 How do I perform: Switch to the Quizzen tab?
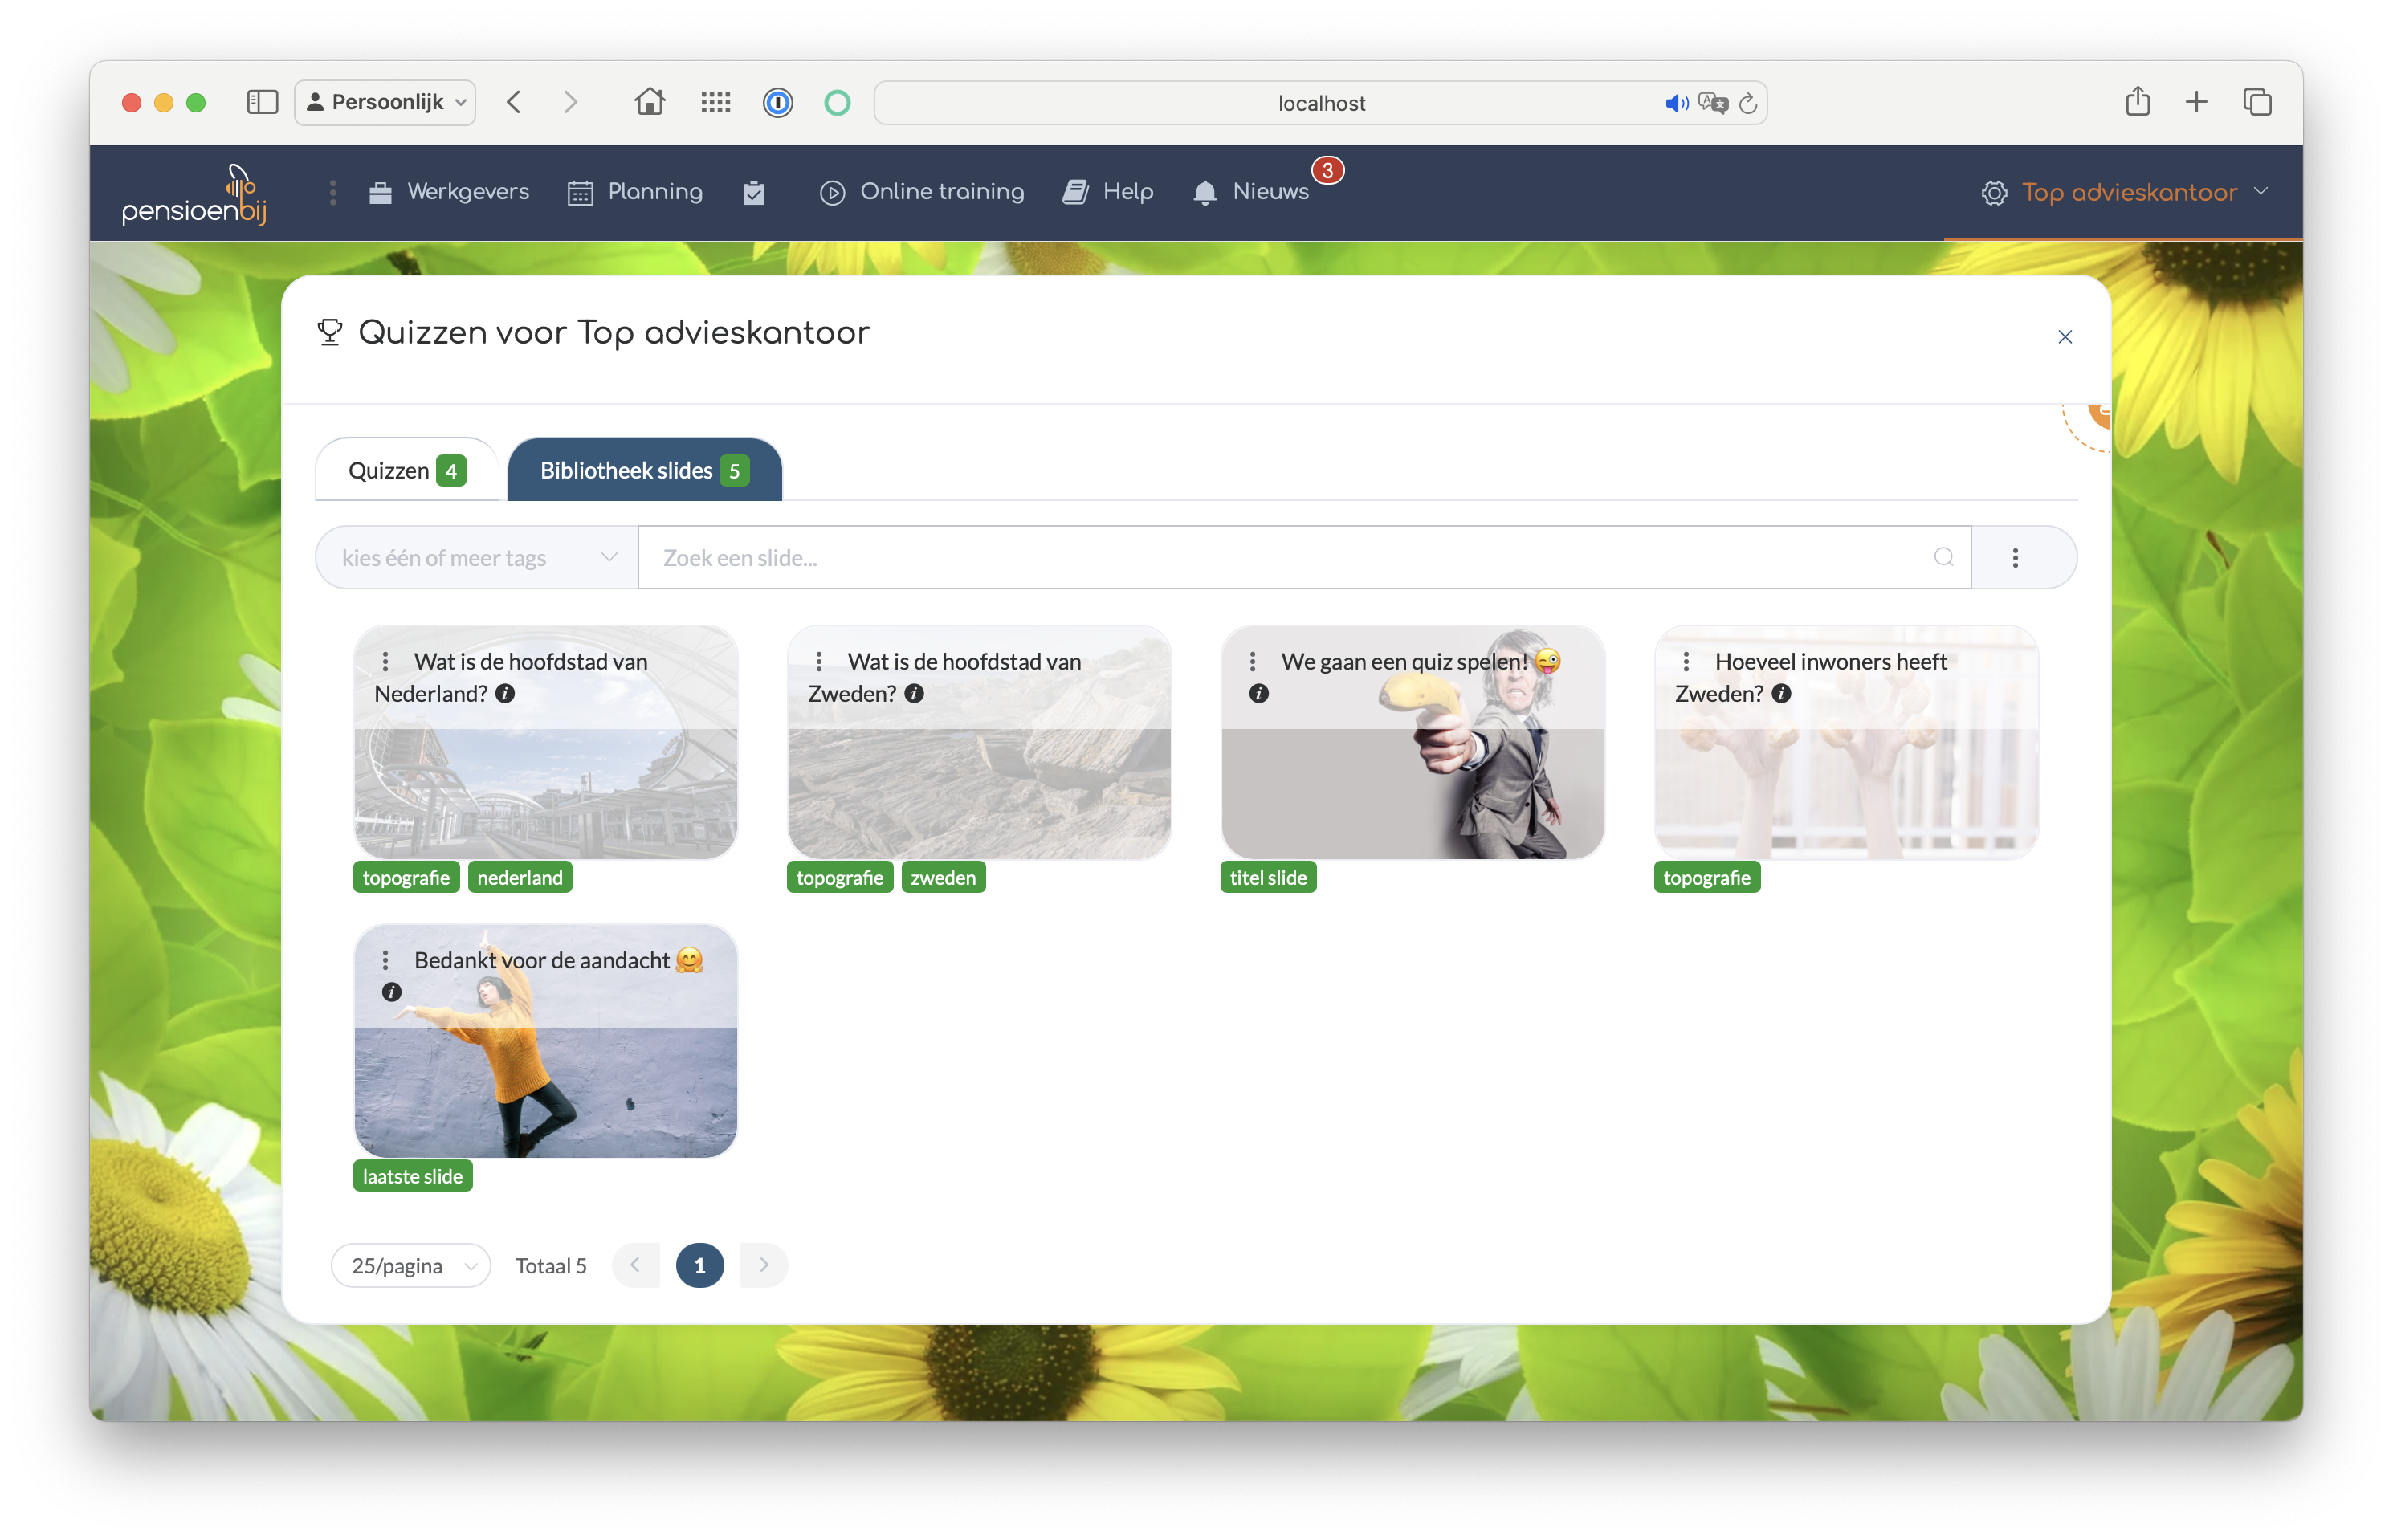tap(406, 470)
